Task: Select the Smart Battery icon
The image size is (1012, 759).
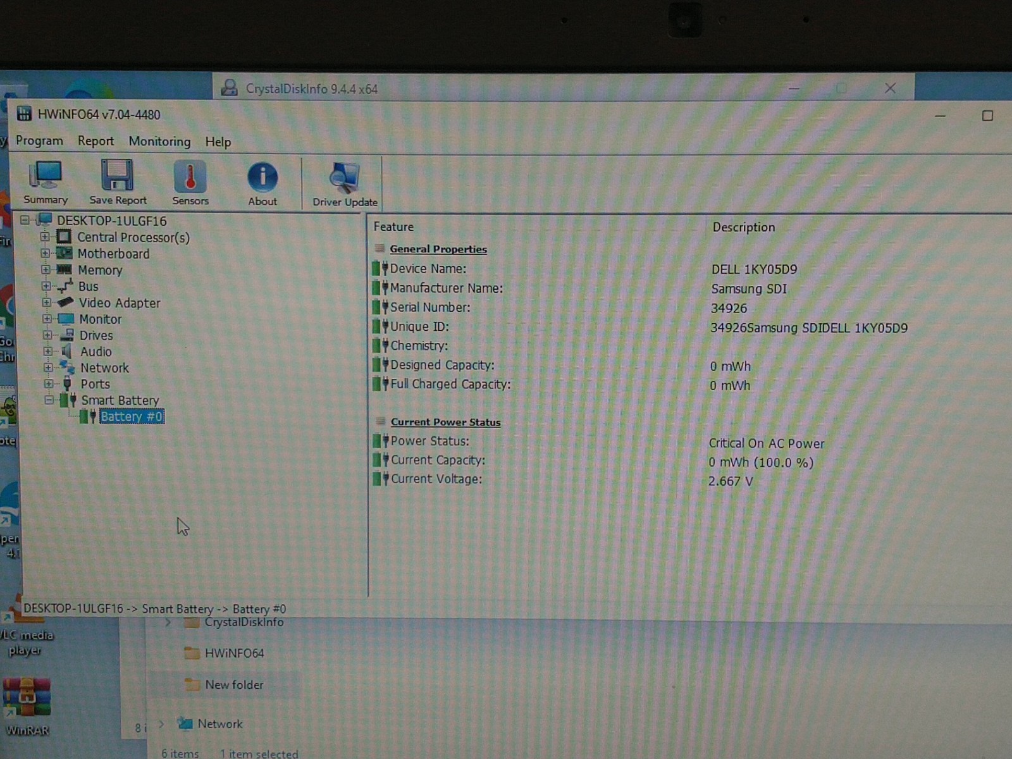Action: 68,400
